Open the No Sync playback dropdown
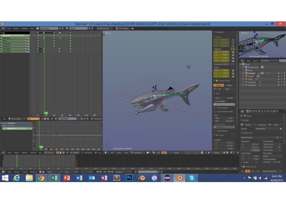This screenshot has height=203, width=286. tap(123, 172)
